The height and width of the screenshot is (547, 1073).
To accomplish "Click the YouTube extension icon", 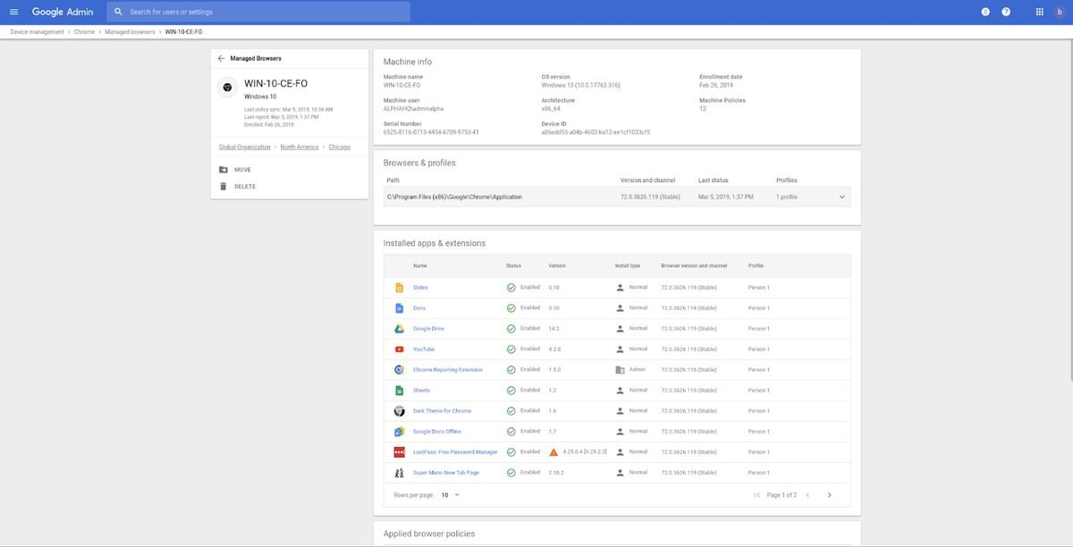I will click(x=396, y=346).
